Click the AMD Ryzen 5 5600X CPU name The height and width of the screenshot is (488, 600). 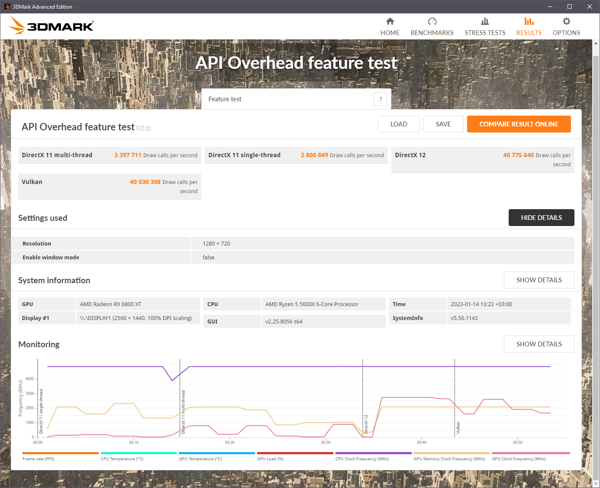point(312,304)
